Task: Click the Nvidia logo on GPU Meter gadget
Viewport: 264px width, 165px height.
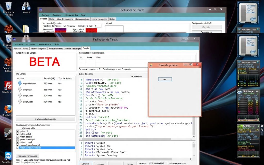Action: [x=240, y=127]
